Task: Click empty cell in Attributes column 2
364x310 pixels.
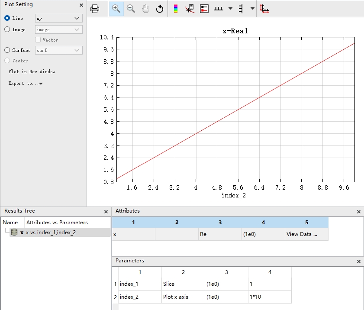Action: tap(177, 234)
